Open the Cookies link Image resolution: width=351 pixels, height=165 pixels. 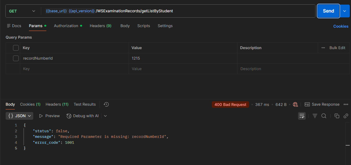(341, 26)
